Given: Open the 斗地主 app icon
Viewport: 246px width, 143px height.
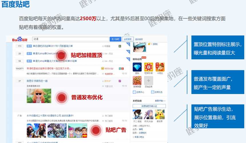Looking at the screenshot, I should (x=160, y=67).
